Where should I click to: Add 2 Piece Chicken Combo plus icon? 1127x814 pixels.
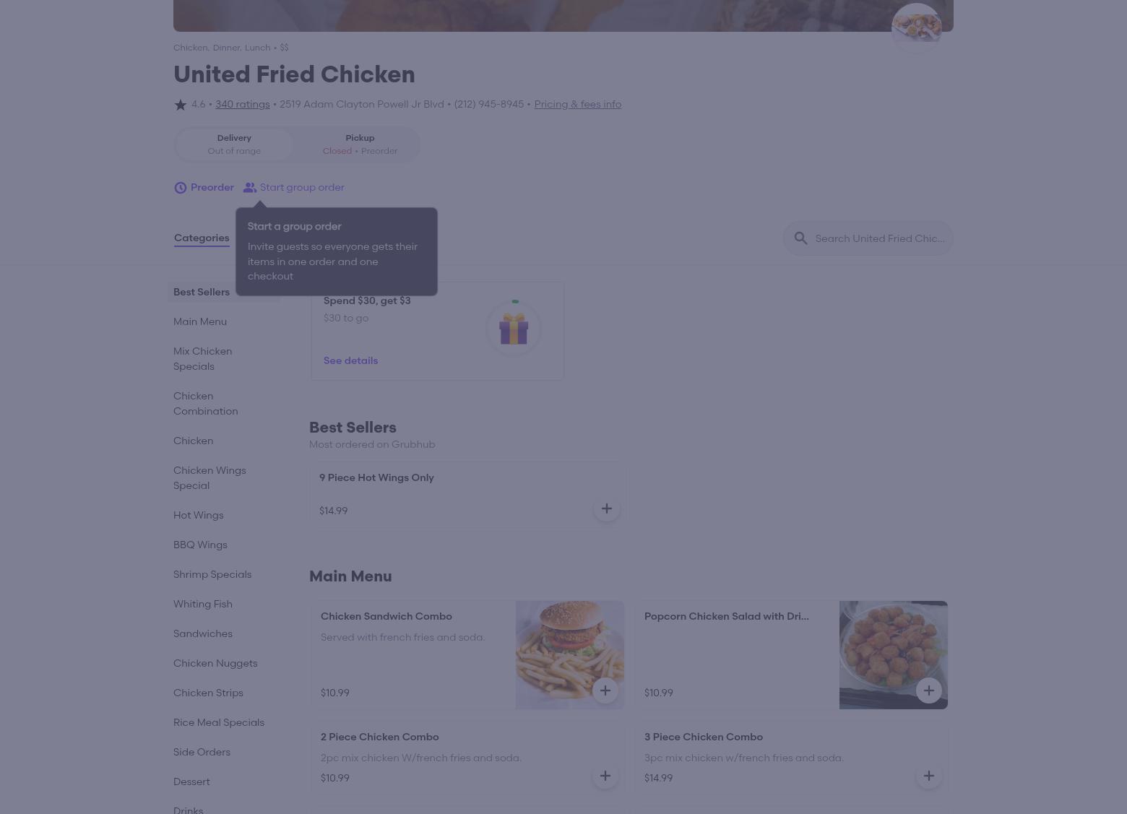point(605,776)
